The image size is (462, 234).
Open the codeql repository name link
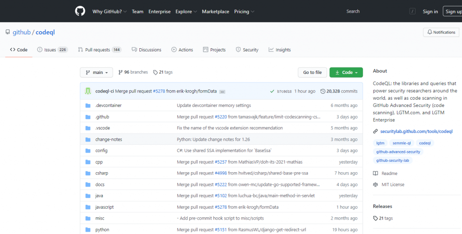point(45,32)
